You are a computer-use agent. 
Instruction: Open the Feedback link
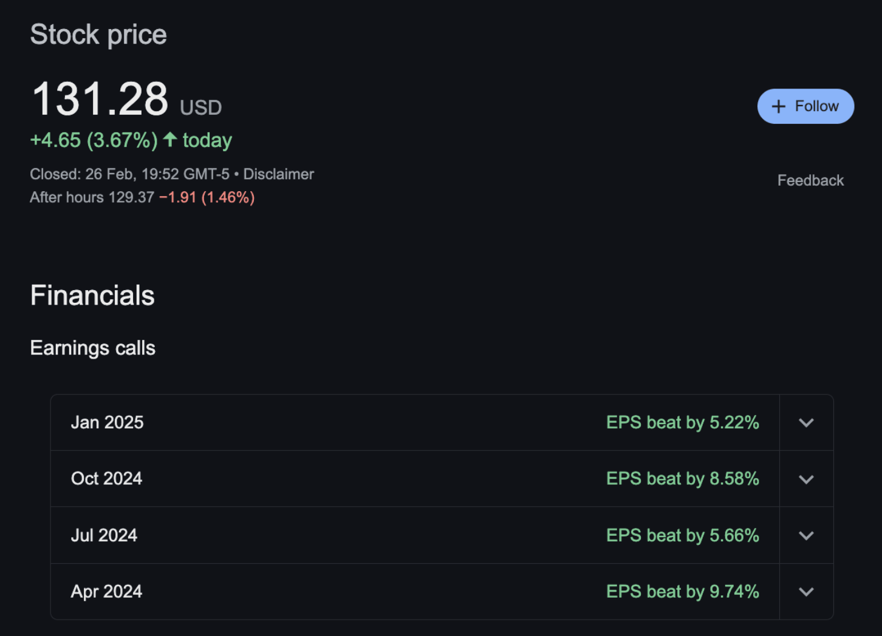coord(810,180)
